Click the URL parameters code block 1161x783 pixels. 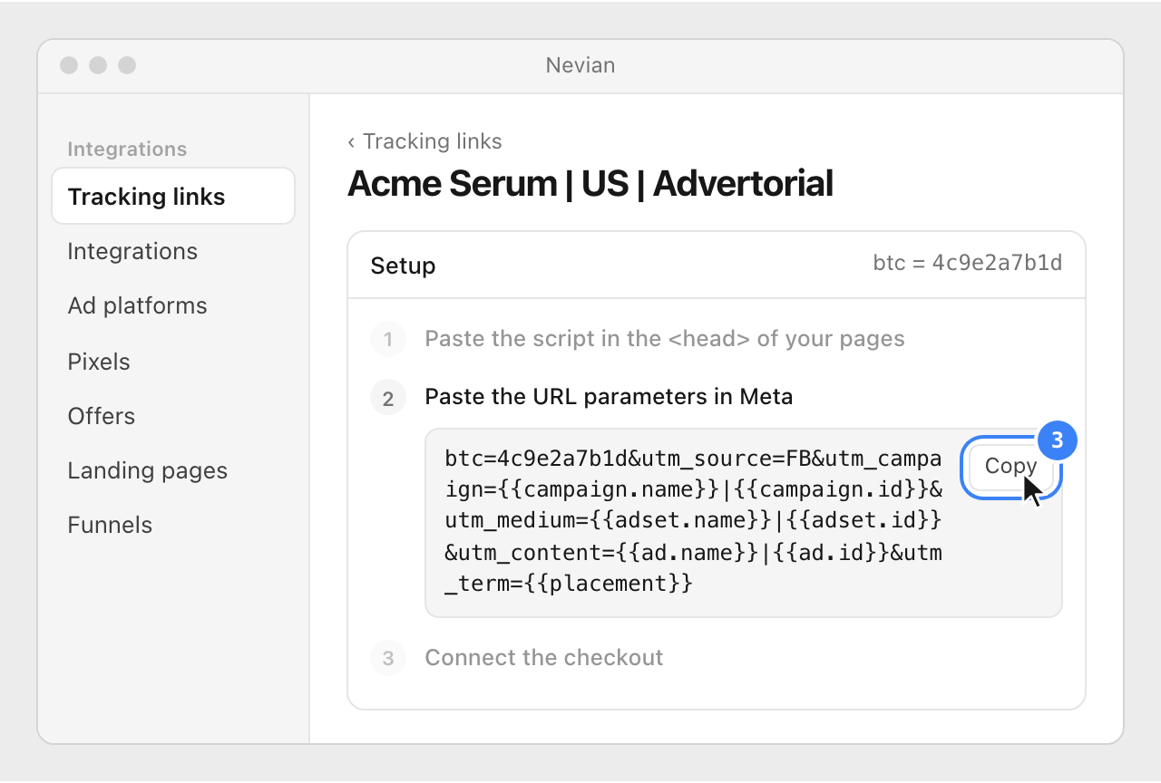click(x=744, y=523)
